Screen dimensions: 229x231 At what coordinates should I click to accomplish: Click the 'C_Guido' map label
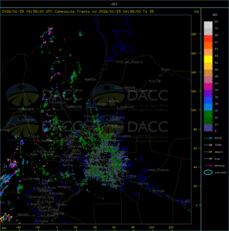click(34, 136)
